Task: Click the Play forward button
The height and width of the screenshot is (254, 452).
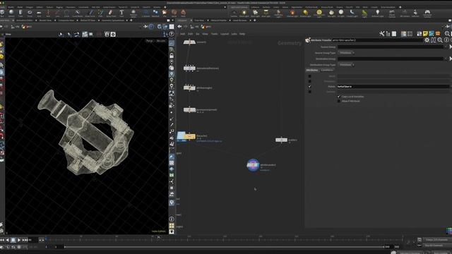Action: point(19,240)
